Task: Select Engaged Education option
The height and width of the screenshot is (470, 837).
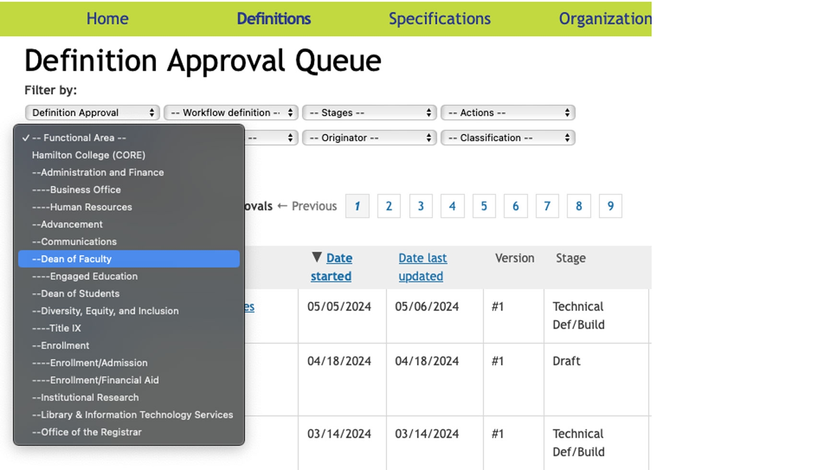Action: tap(129, 276)
